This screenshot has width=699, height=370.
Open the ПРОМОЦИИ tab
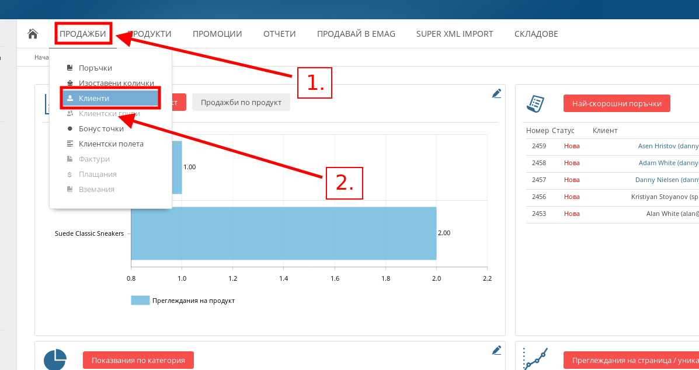[217, 34]
